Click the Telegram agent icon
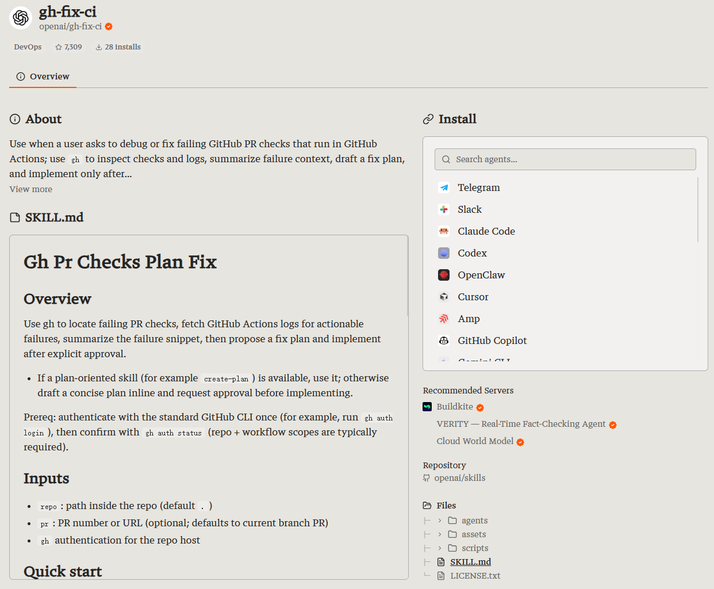 444,188
